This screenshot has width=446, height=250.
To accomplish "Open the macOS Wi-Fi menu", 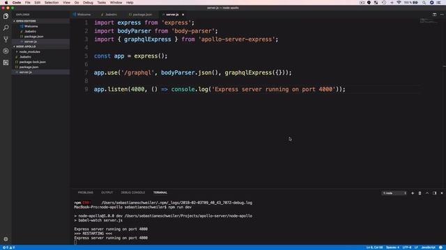I will point(399,3).
